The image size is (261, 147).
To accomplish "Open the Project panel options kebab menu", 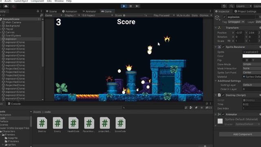I will coord(210,103).
